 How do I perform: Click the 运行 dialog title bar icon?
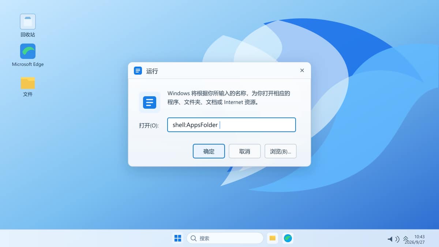(138, 71)
